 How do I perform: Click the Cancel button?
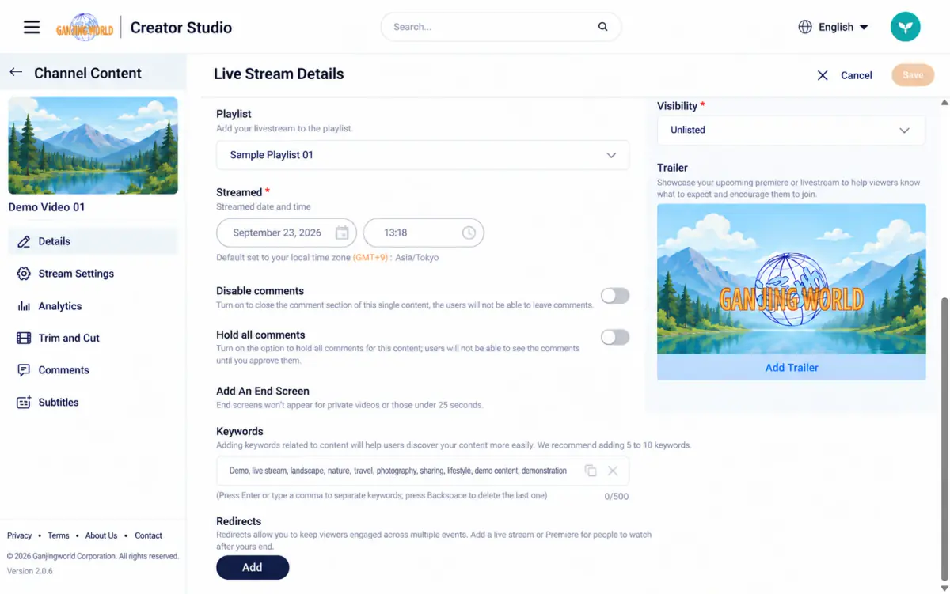tap(857, 75)
